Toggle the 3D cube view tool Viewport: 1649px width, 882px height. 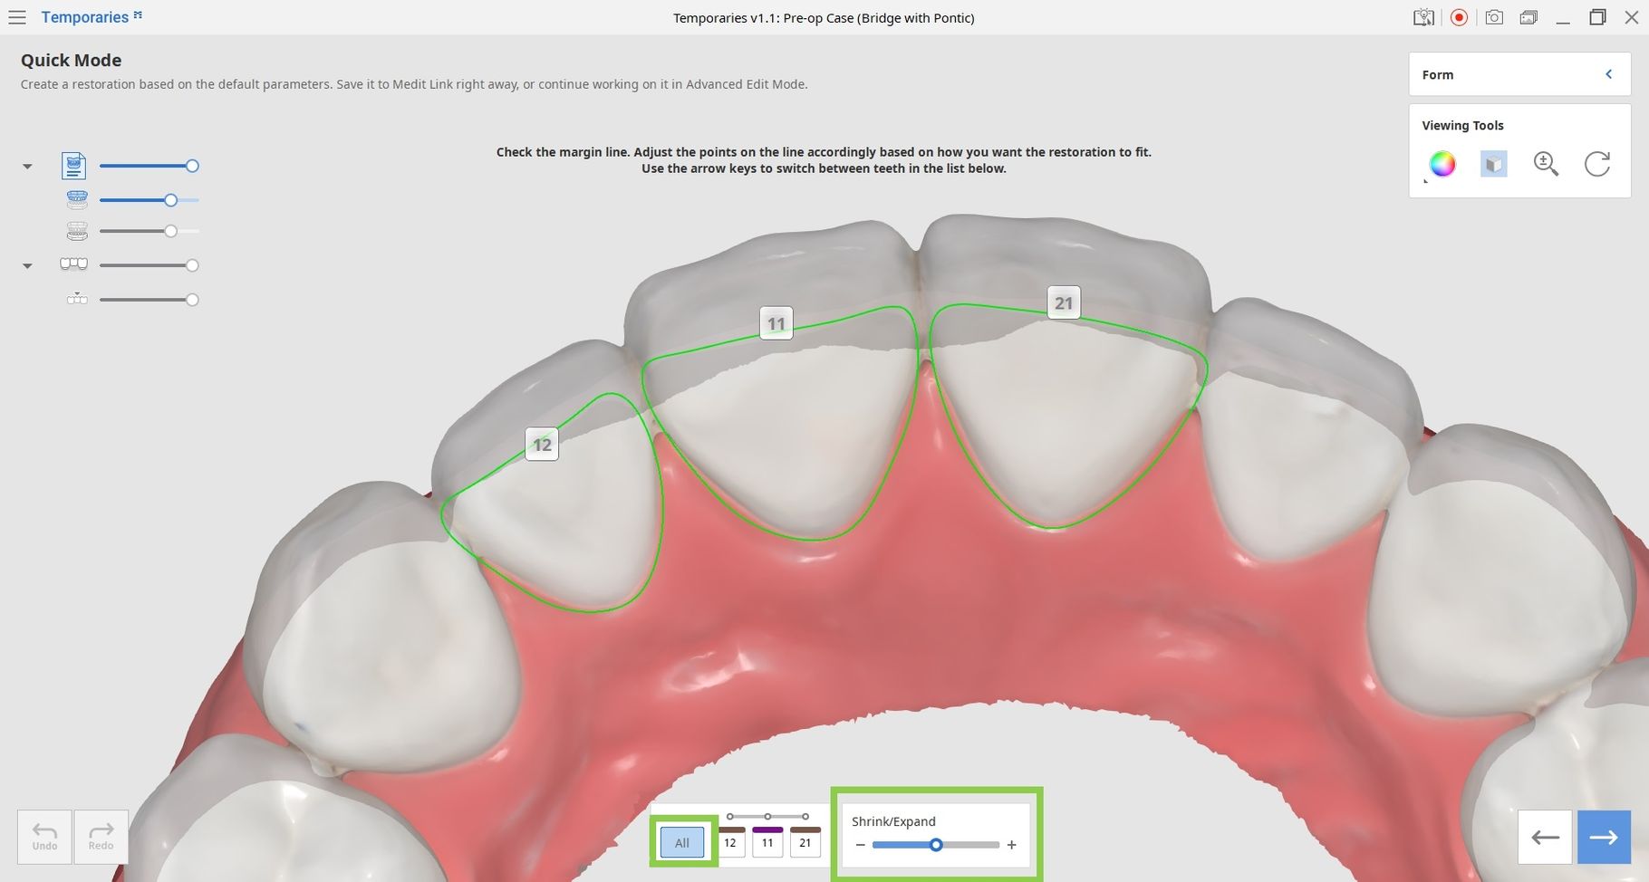tap(1493, 164)
